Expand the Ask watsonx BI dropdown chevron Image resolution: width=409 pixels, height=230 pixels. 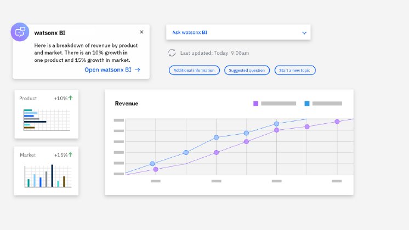pos(304,33)
